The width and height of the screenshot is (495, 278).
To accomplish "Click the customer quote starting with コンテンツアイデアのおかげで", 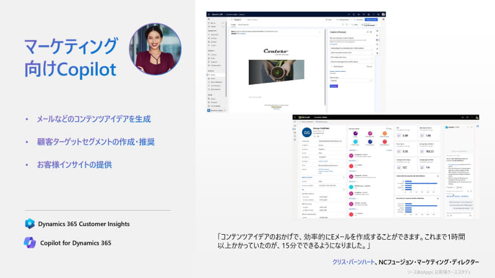I will (x=341, y=241).
